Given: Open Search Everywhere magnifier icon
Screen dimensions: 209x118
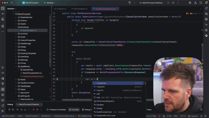Looking at the screenshot, I should (x=201, y=3).
